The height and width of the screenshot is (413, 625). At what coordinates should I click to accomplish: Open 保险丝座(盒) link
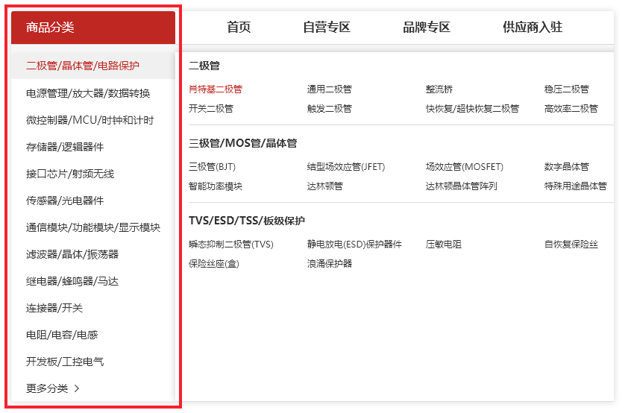coord(213,264)
